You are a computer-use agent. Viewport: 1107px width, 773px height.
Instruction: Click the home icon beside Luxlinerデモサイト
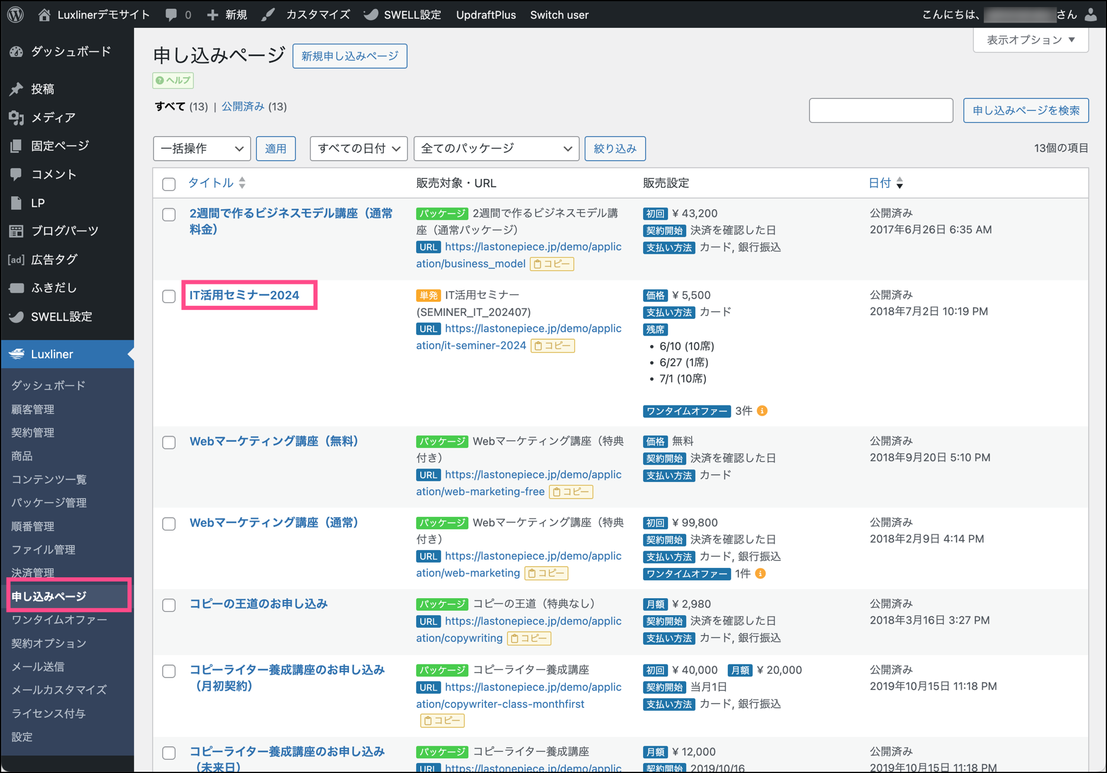44,15
